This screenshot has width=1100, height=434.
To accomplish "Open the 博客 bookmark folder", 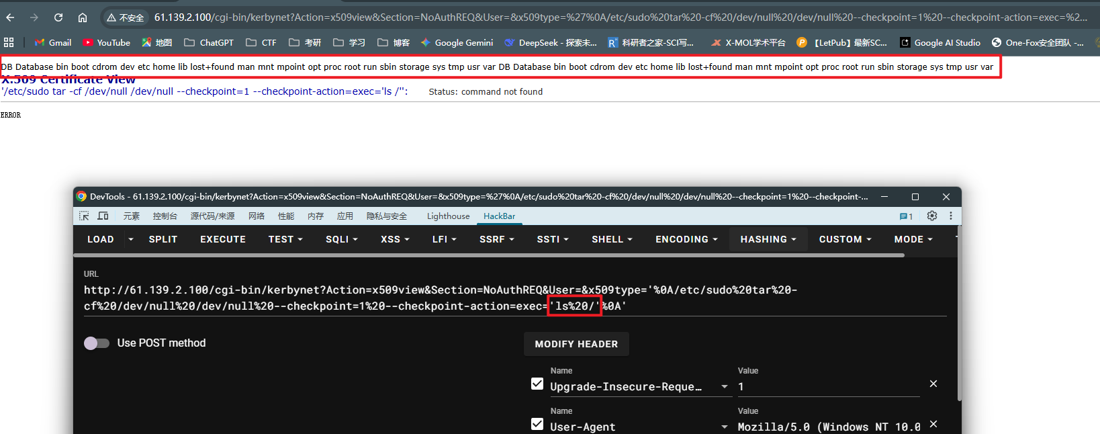I will 394,42.
